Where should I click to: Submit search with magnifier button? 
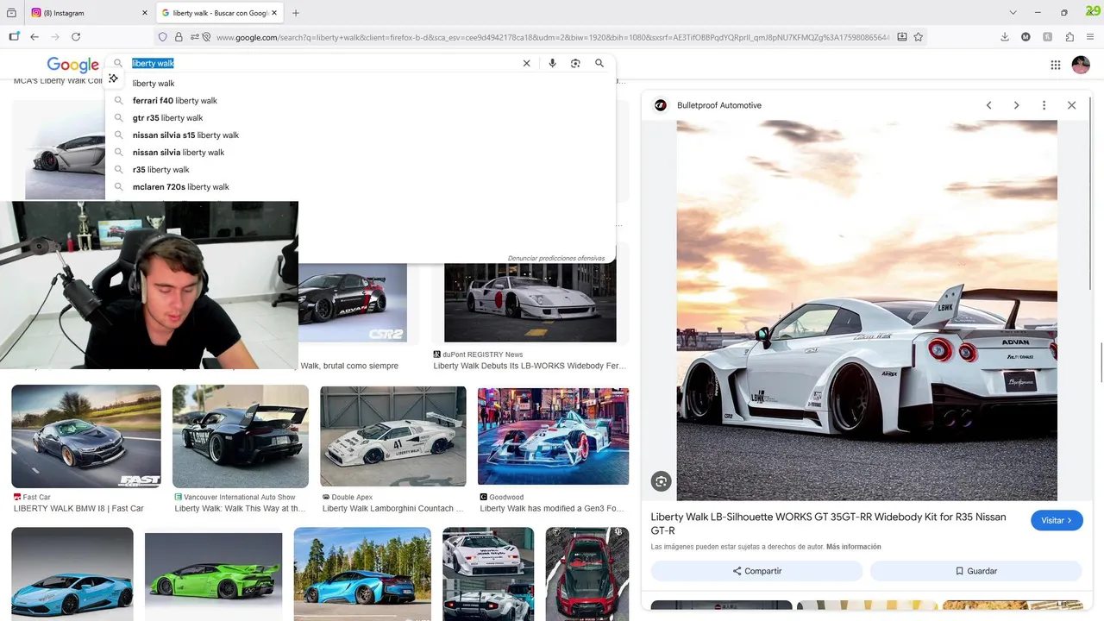(599, 63)
